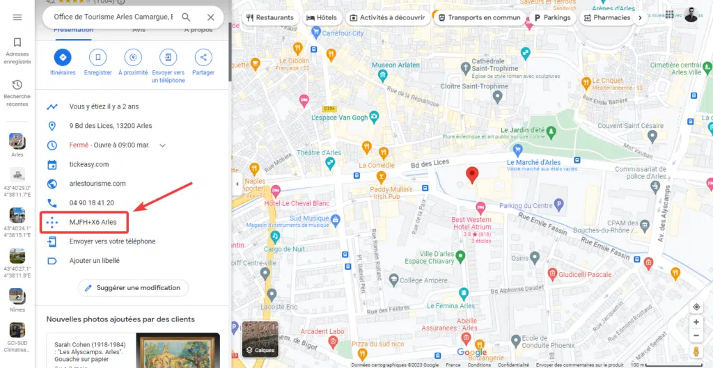Switch to the À propos tab
This screenshot has width=713, height=368.
(198, 31)
